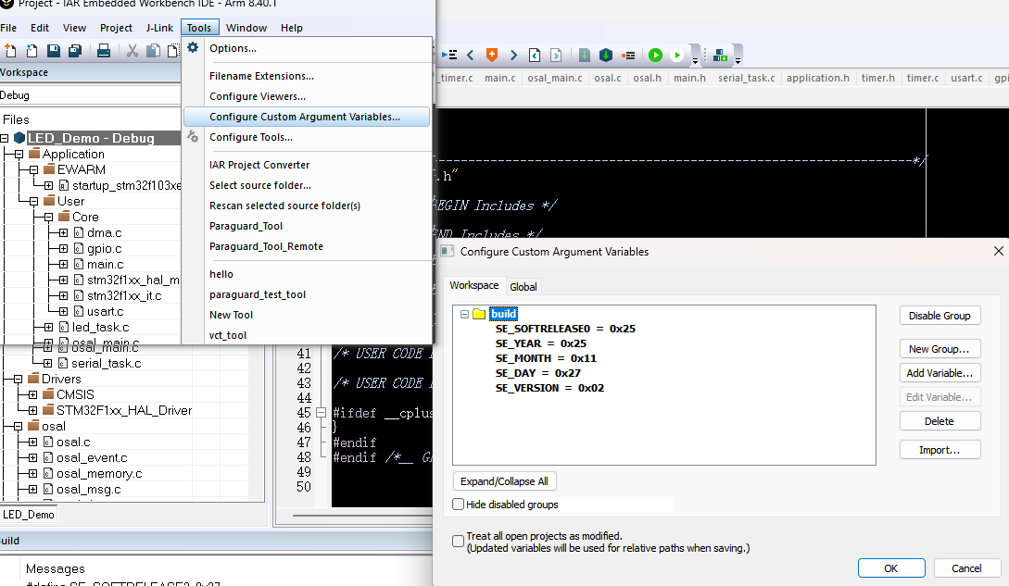Select Paraguard_Tool_Remote menu entry

(266, 246)
